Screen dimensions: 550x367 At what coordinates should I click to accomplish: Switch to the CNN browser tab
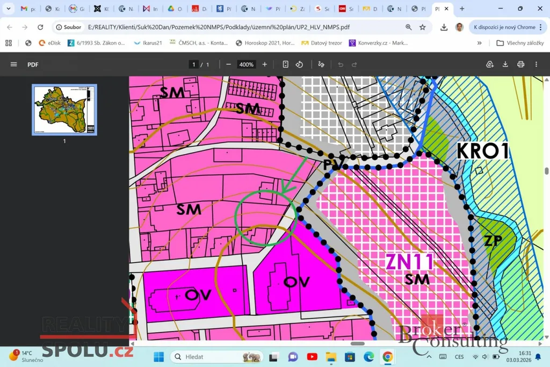[346, 9]
